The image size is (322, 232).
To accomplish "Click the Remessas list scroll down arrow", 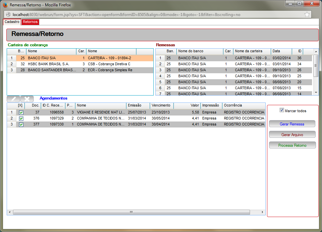I will (316, 93).
